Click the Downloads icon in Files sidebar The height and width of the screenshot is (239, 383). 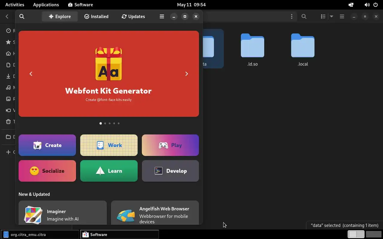(x=8, y=76)
